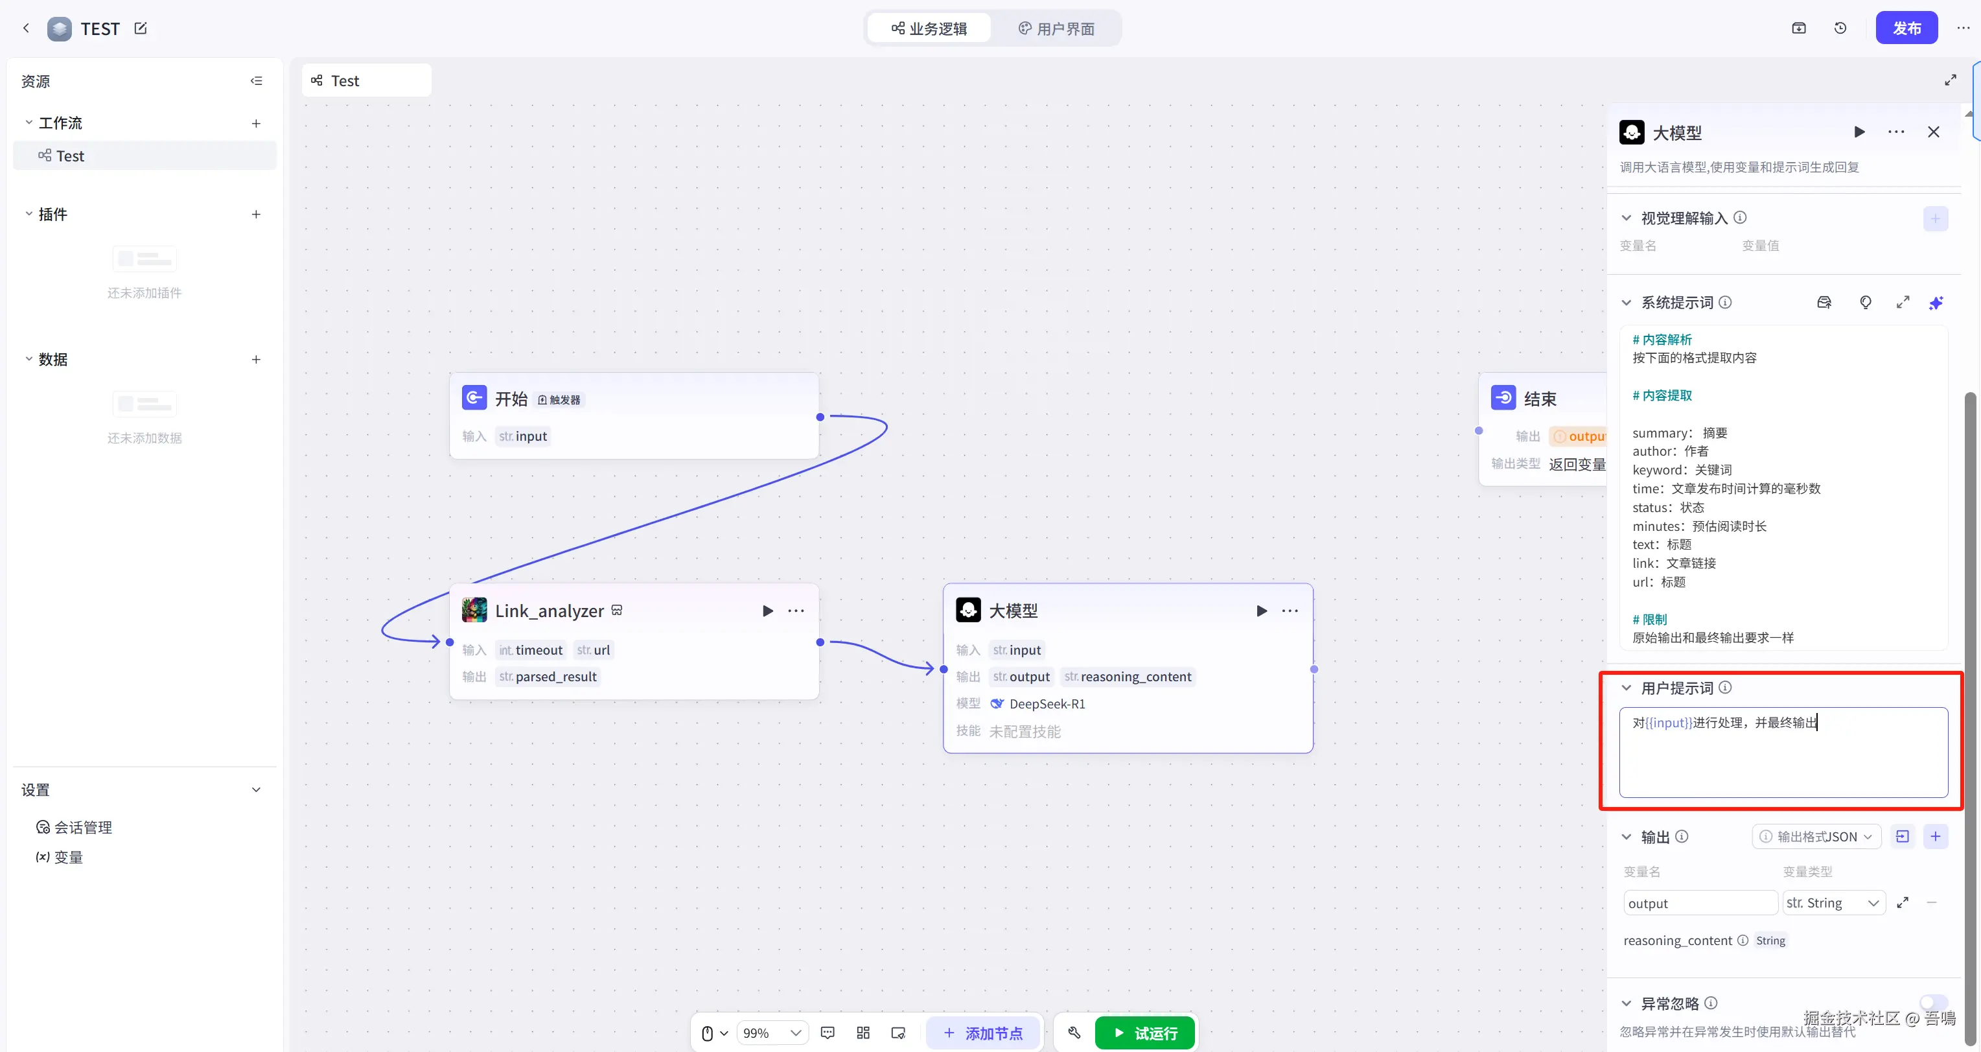Click the AI optimize prompt sparkle icon
1981x1052 pixels.
point(1936,303)
